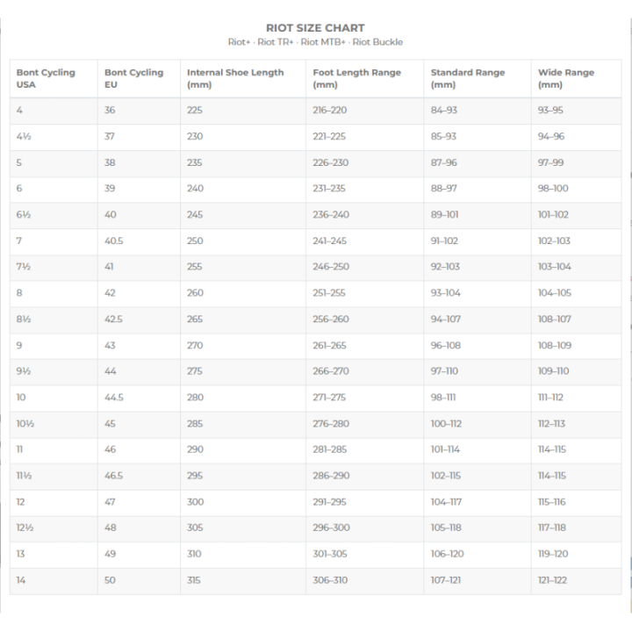Click the Riot+ models subtitle text
The height and width of the screenshot is (632, 632).
point(315,42)
